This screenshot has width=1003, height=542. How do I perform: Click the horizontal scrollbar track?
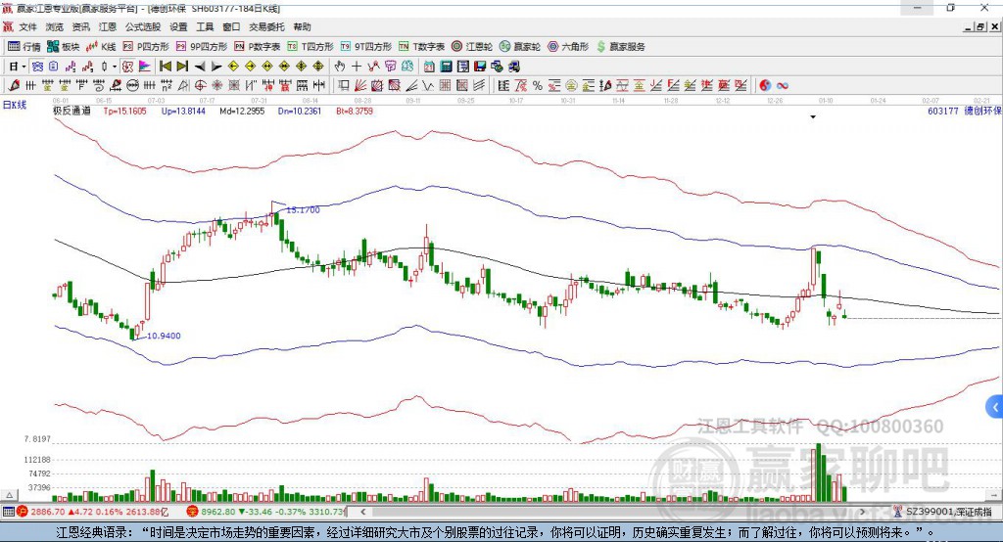[x=612, y=512]
